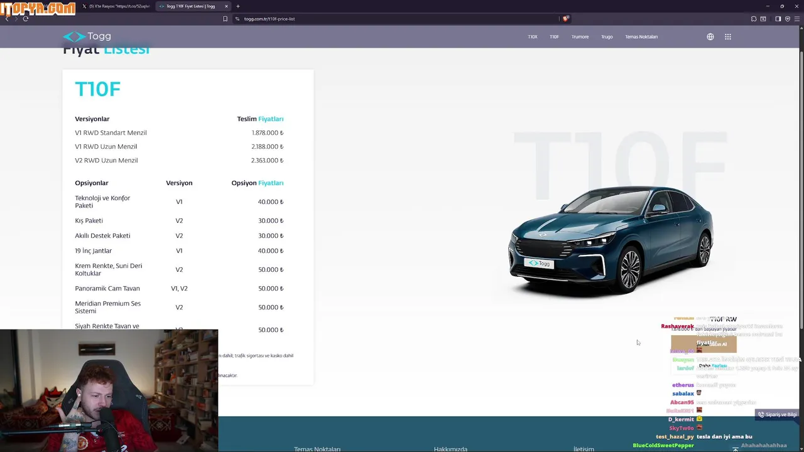Click the browser forward arrow
The height and width of the screenshot is (452, 804).
pyautogui.click(x=16, y=19)
